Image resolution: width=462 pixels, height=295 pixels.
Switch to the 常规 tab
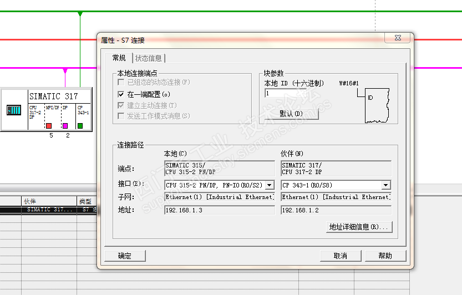[119, 58]
